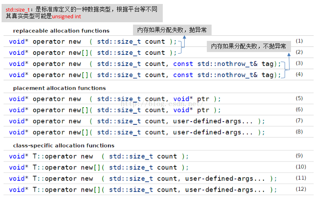
Task: Click 'std::size_t count' in signature row (1)
Action: coord(131,42)
